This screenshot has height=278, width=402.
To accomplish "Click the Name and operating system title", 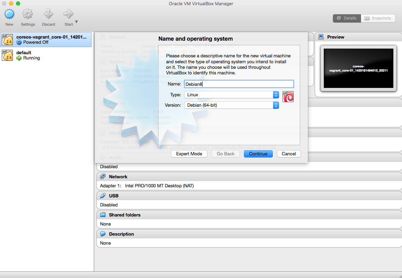I will pyautogui.click(x=196, y=39).
